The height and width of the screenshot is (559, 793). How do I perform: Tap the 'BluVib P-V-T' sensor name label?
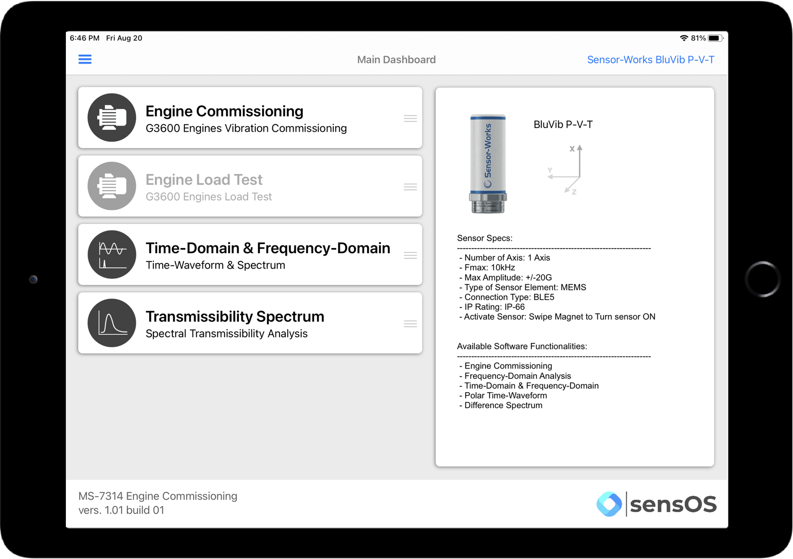point(563,125)
